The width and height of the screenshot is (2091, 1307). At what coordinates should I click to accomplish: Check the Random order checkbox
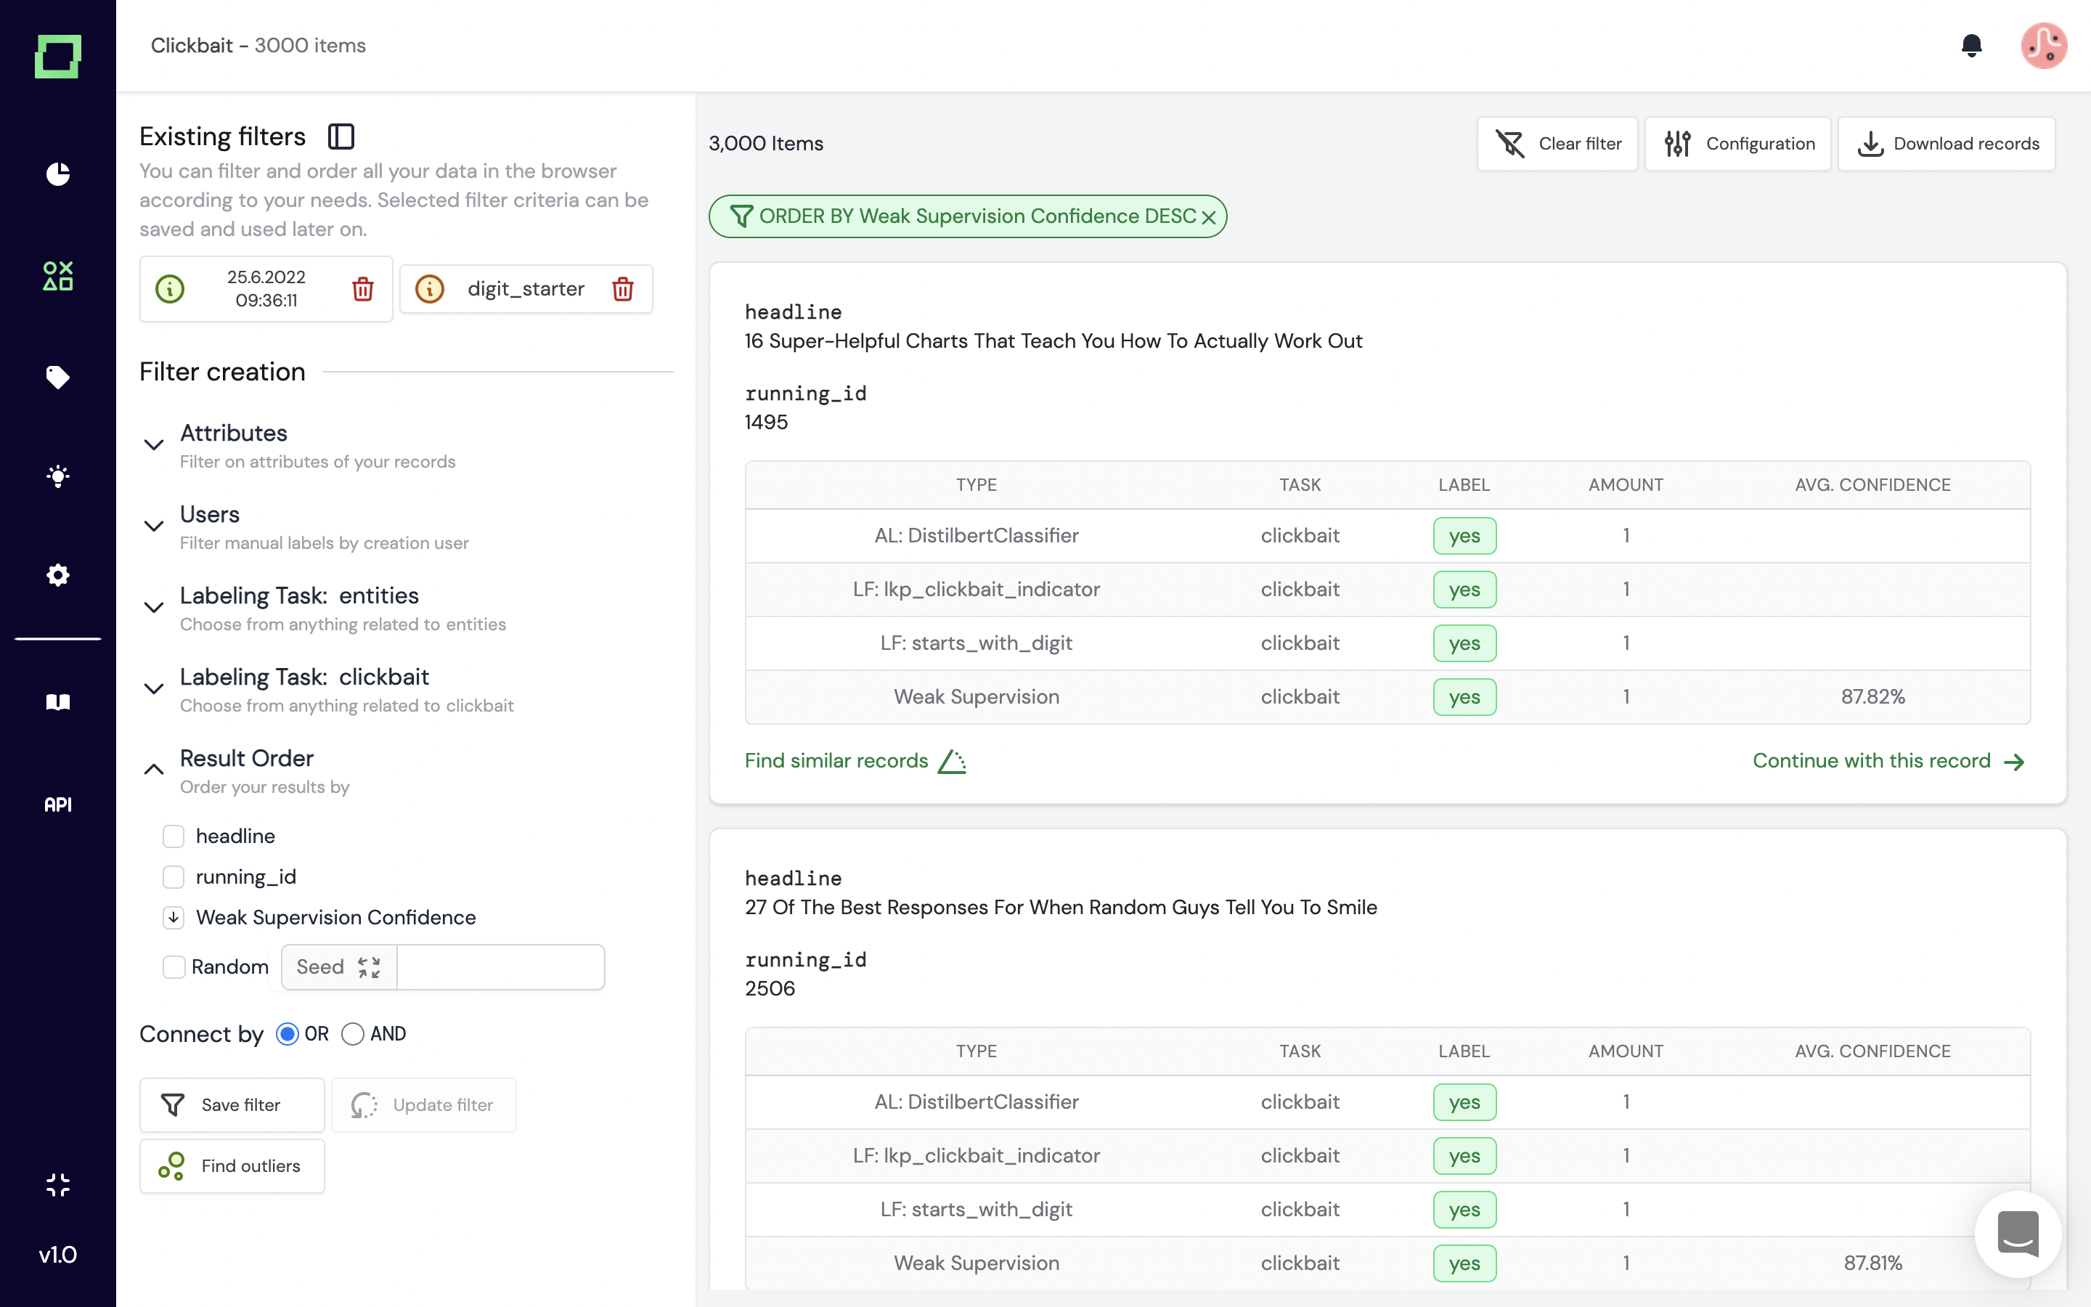[x=174, y=966]
